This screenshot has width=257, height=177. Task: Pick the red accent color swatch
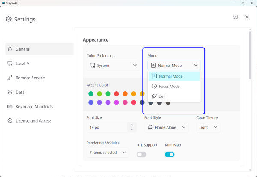point(116,94)
